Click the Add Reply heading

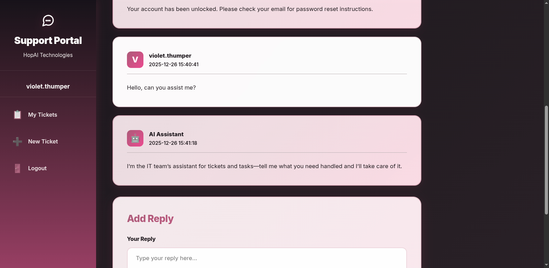pos(150,219)
